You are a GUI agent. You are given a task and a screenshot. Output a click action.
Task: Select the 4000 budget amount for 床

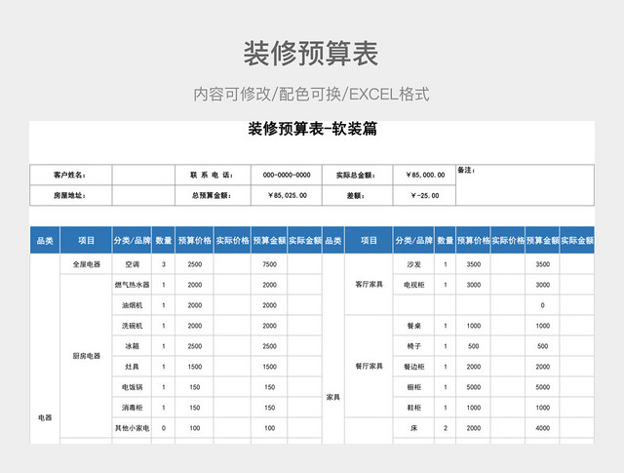point(542,428)
